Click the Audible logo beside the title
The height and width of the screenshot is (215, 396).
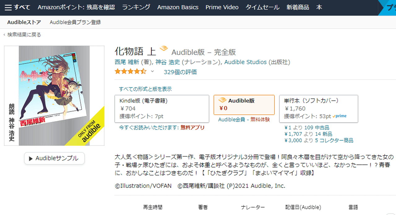[164, 49]
